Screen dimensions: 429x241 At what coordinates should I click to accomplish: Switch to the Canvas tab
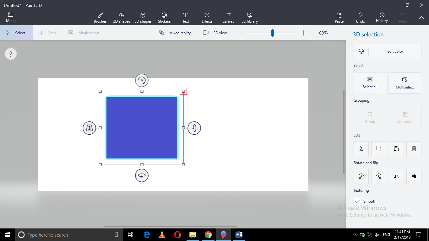pos(228,17)
